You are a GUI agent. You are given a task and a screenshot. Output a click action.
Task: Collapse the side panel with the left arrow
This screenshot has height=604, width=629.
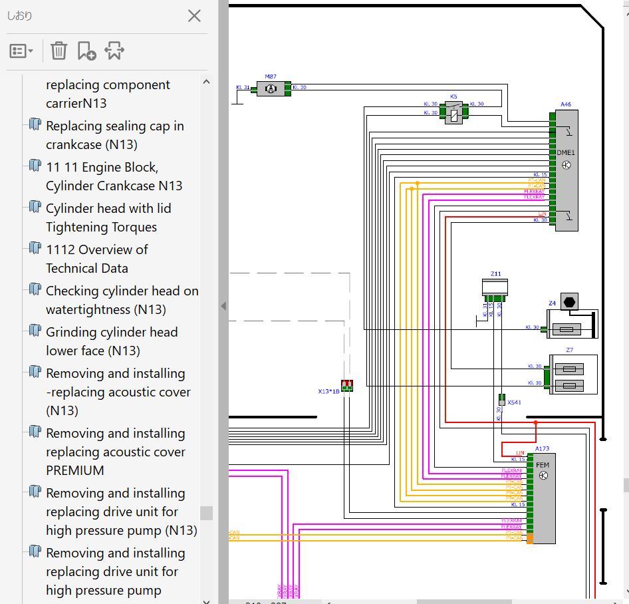(223, 306)
